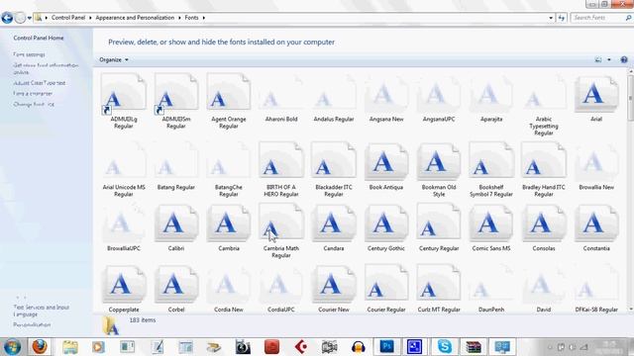Open Get more font information online
The height and width of the screenshot is (356, 634).
coord(46,68)
